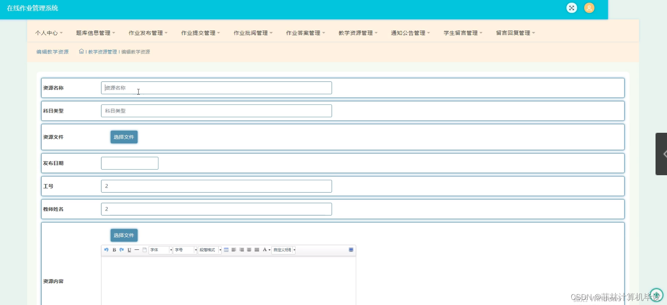Screen dimensions: 667x305
Task: Click the blank document icon in the editor toolbar
Action: click(x=144, y=250)
